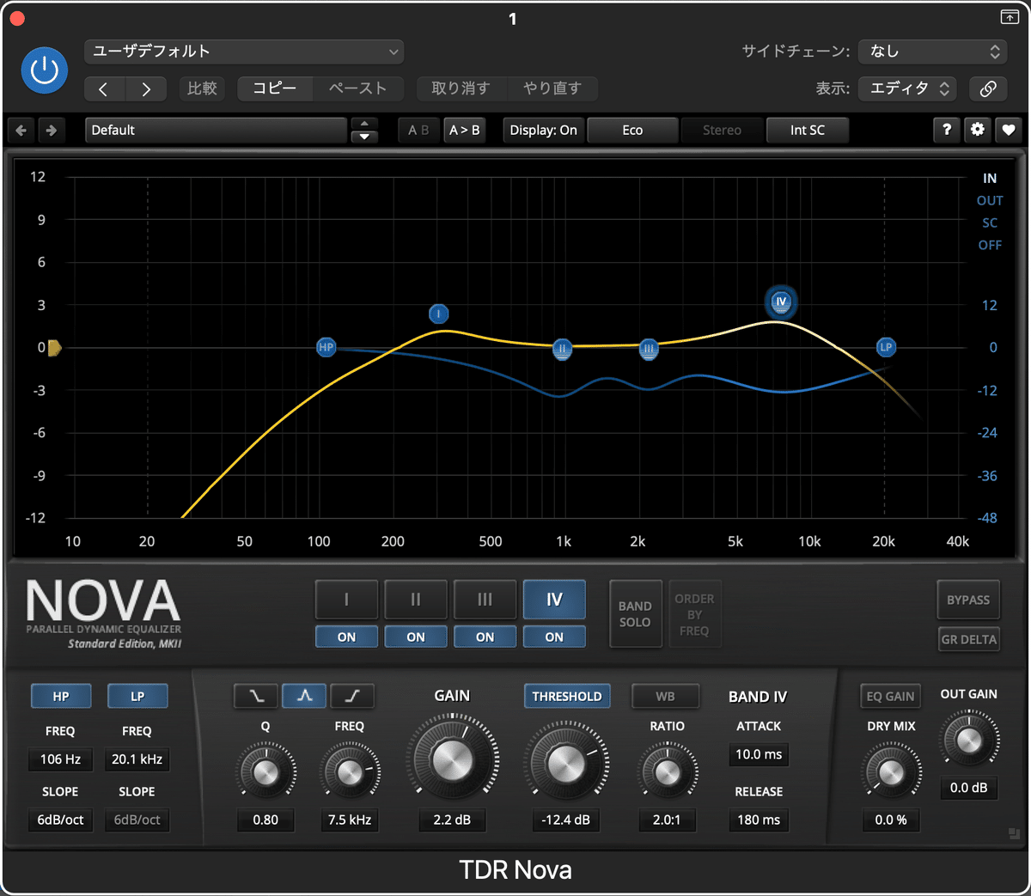Click the ペースト paste button
Viewport: 1031px width, 896px height.
point(358,88)
